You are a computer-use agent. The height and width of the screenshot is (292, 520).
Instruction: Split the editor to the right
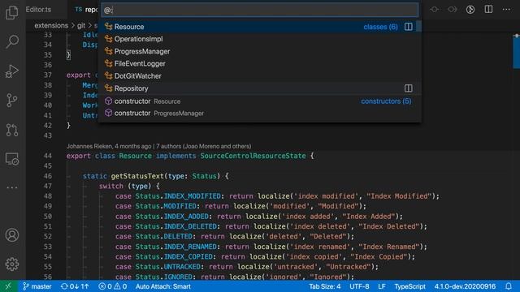point(488,9)
